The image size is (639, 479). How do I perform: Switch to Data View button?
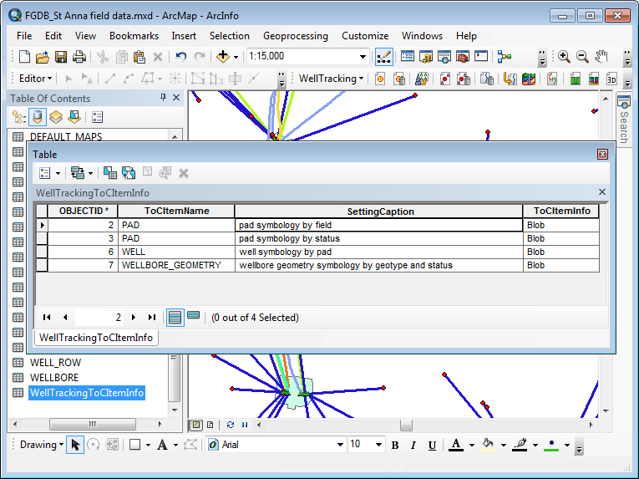click(x=196, y=425)
